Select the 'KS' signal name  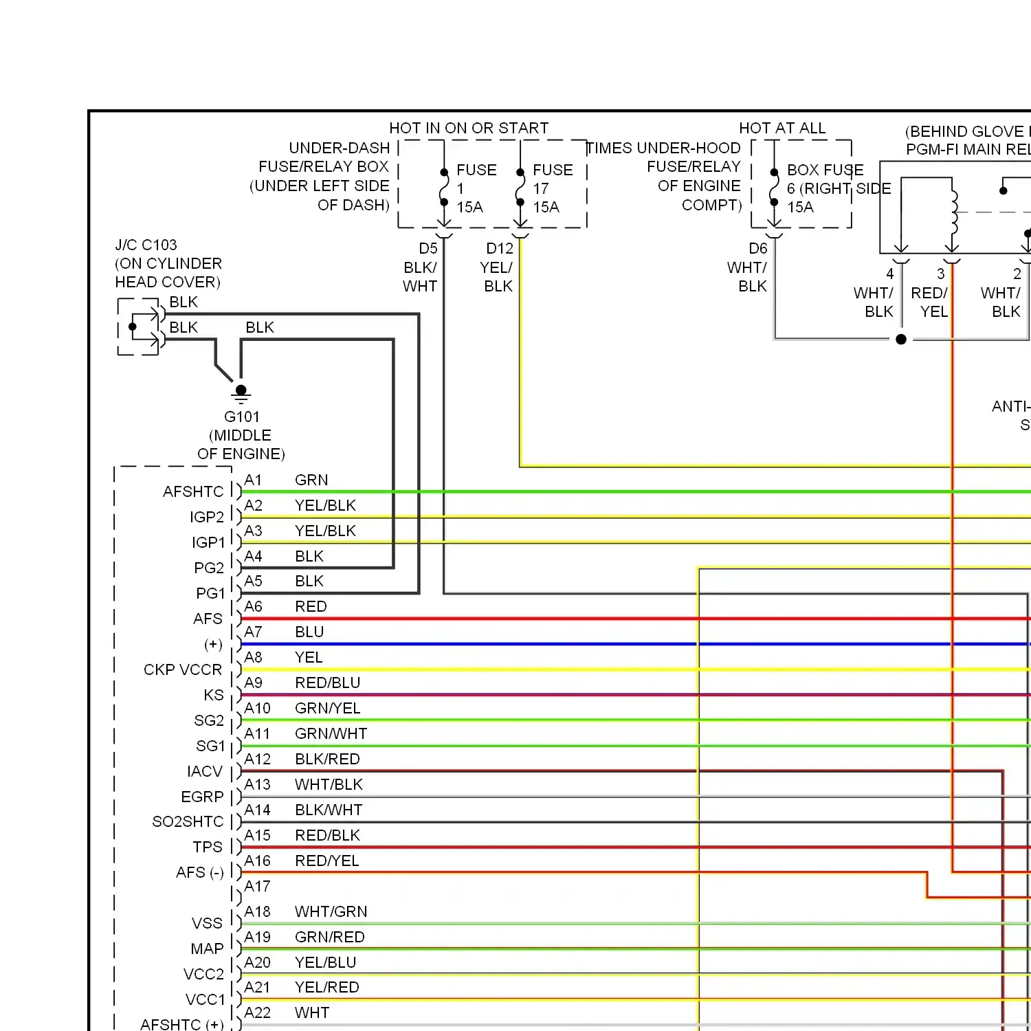pyautogui.click(x=214, y=695)
